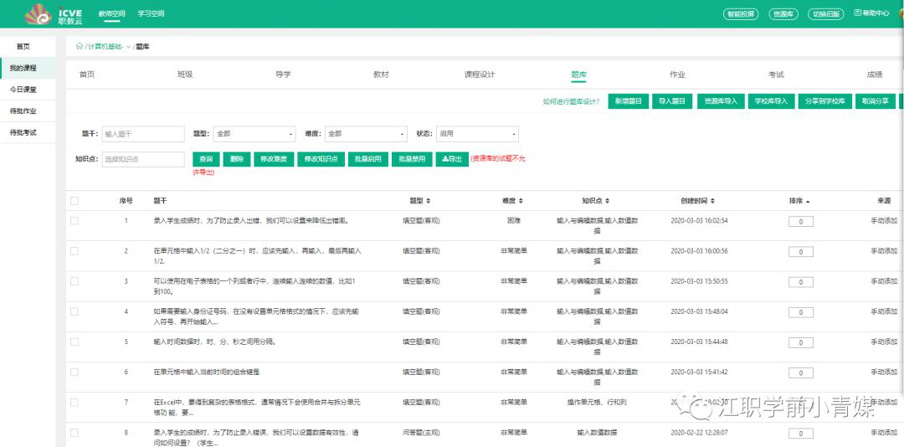The width and height of the screenshot is (904, 447).
Task: Click the home icon in breadcrumb
Action: tap(79, 46)
